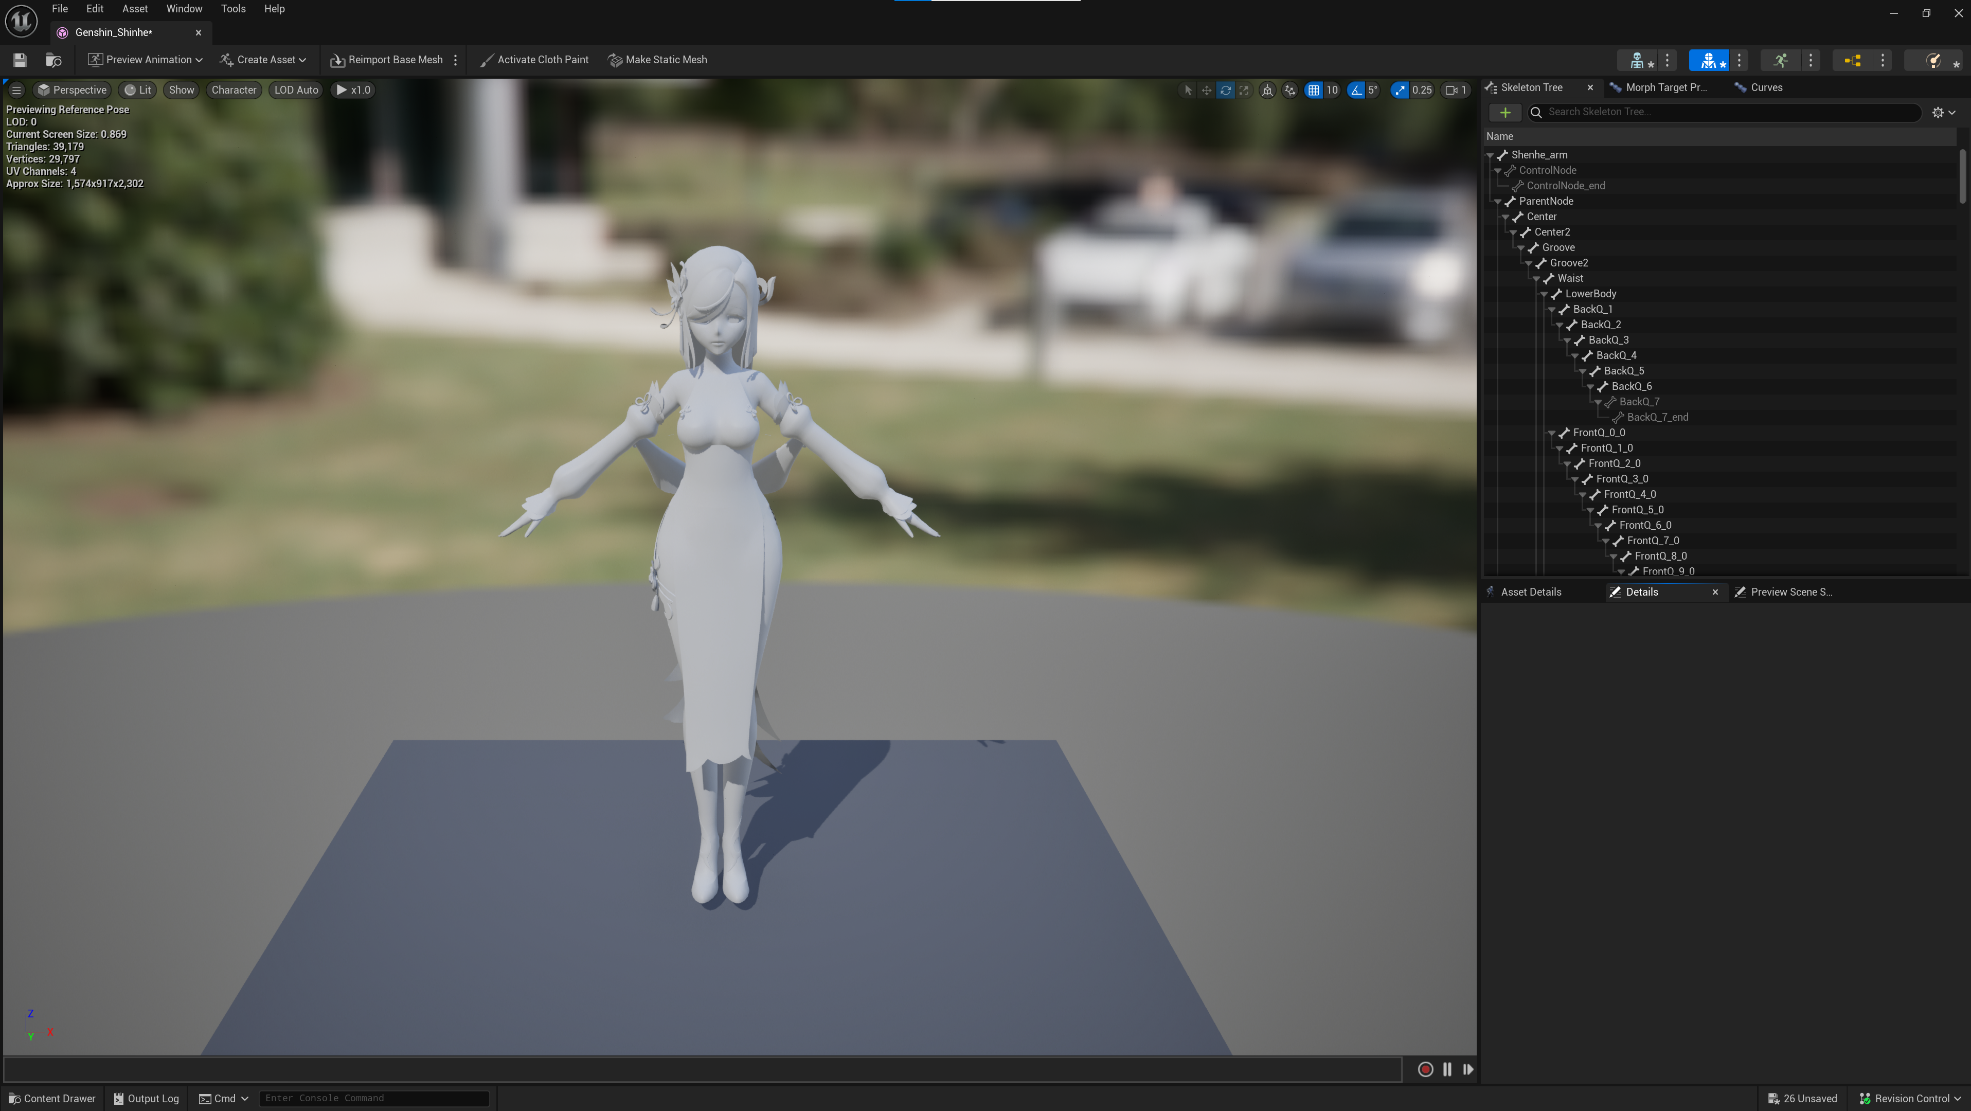The width and height of the screenshot is (1971, 1111).
Task: Select the translate gizmo tool
Action: tap(1206, 89)
